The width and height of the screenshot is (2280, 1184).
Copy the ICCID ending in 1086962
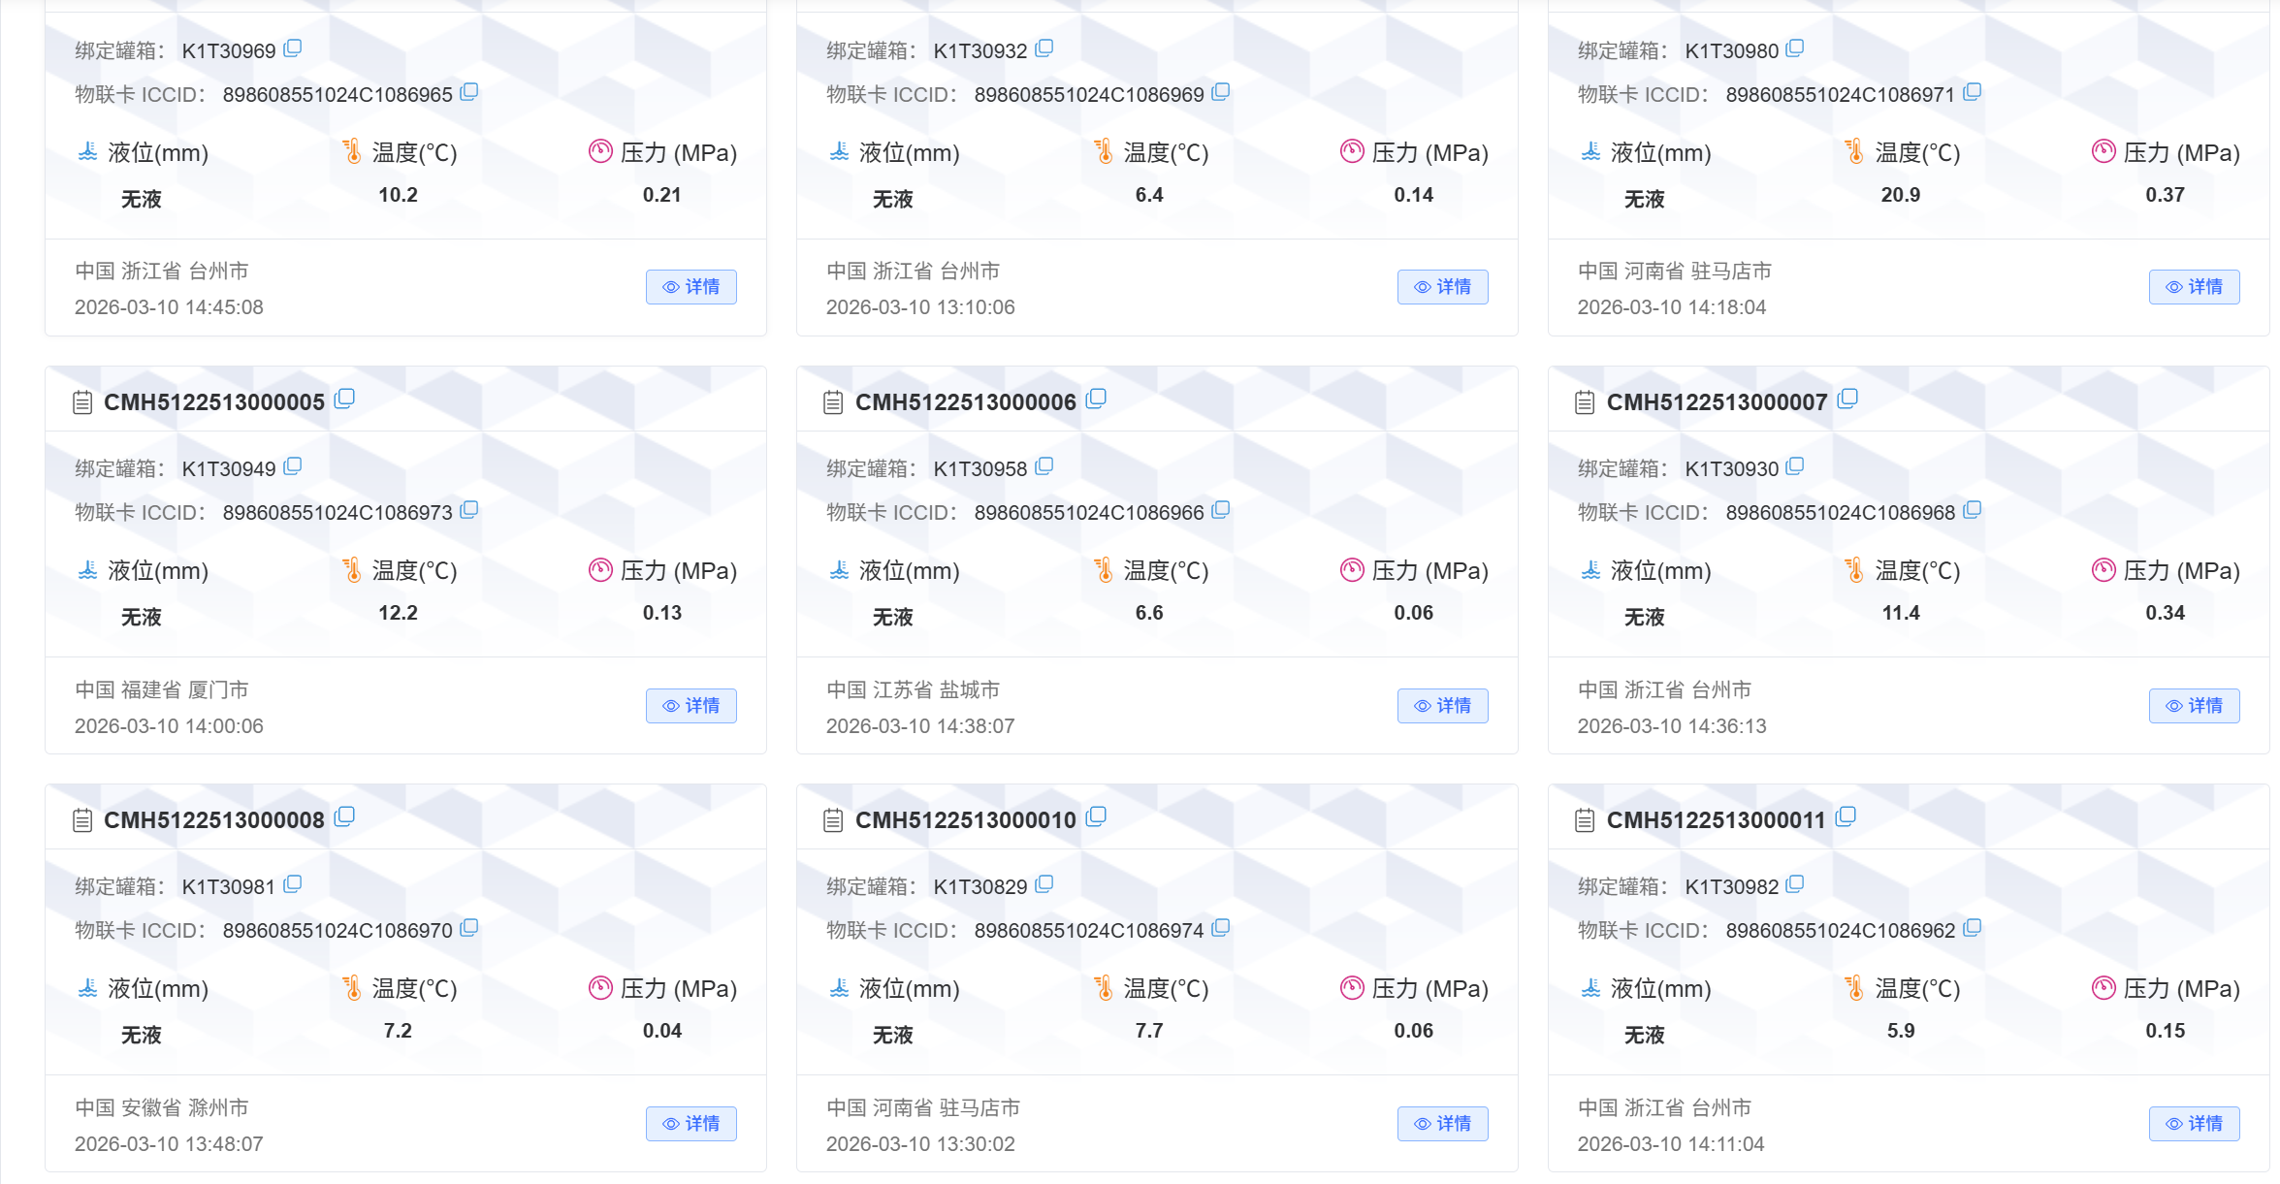coord(1973,927)
